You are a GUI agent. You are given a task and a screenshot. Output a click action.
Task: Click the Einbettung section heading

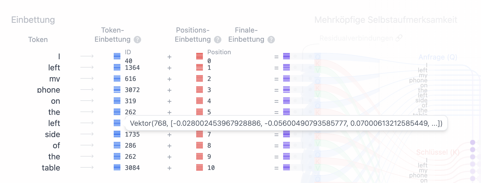pyautogui.click(x=33, y=20)
